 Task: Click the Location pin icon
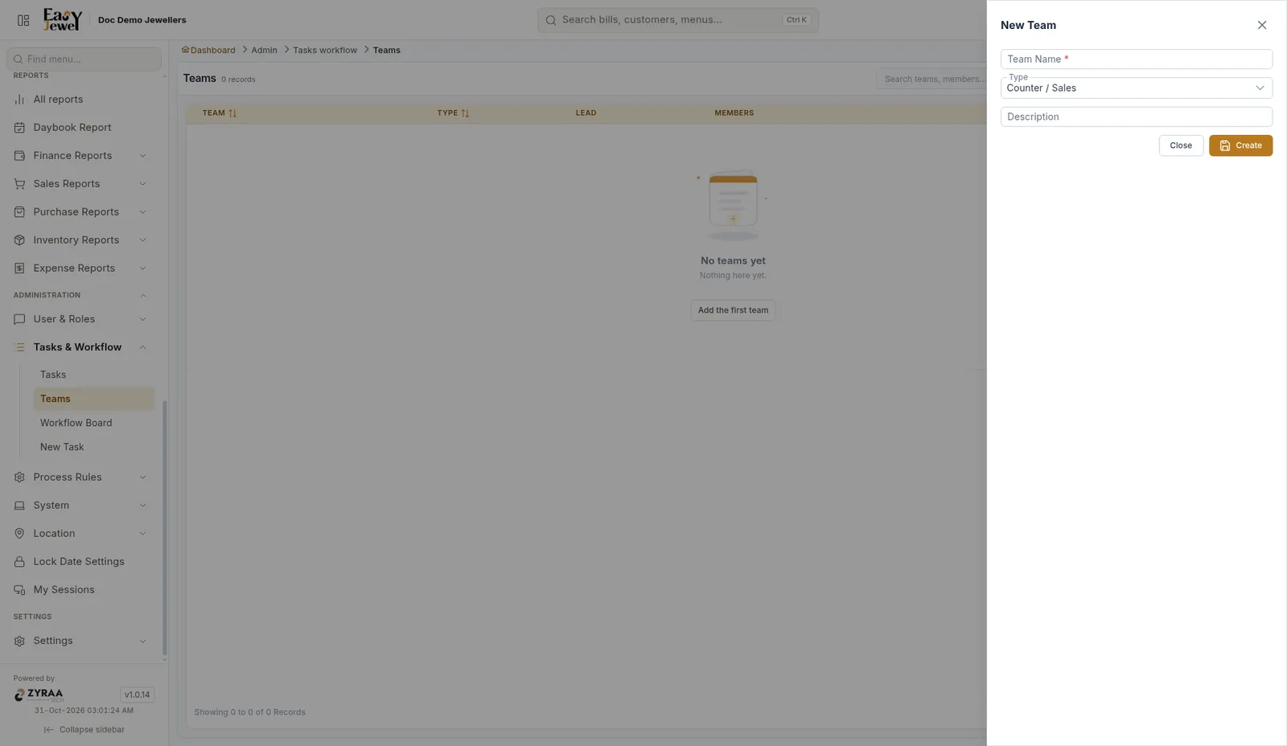click(19, 534)
